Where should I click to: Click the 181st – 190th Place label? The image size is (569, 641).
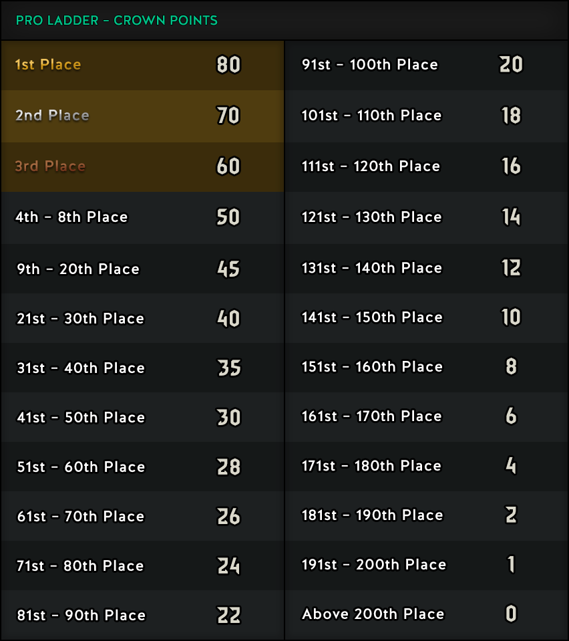tap(372, 515)
